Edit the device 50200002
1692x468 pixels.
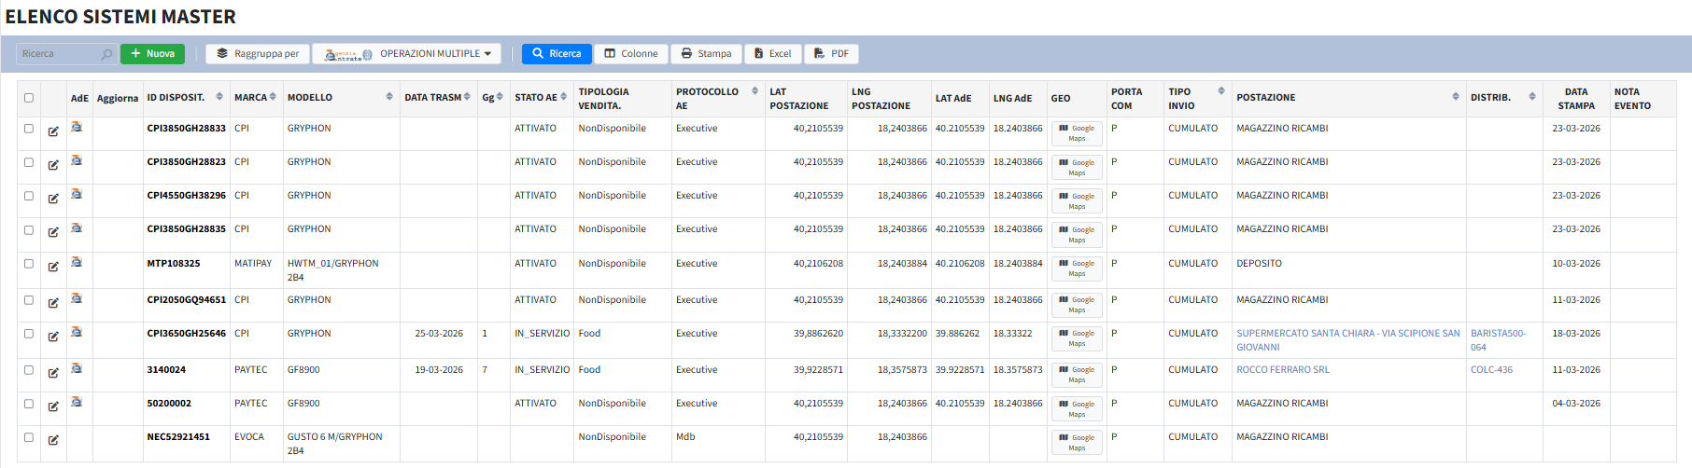(x=53, y=406)
